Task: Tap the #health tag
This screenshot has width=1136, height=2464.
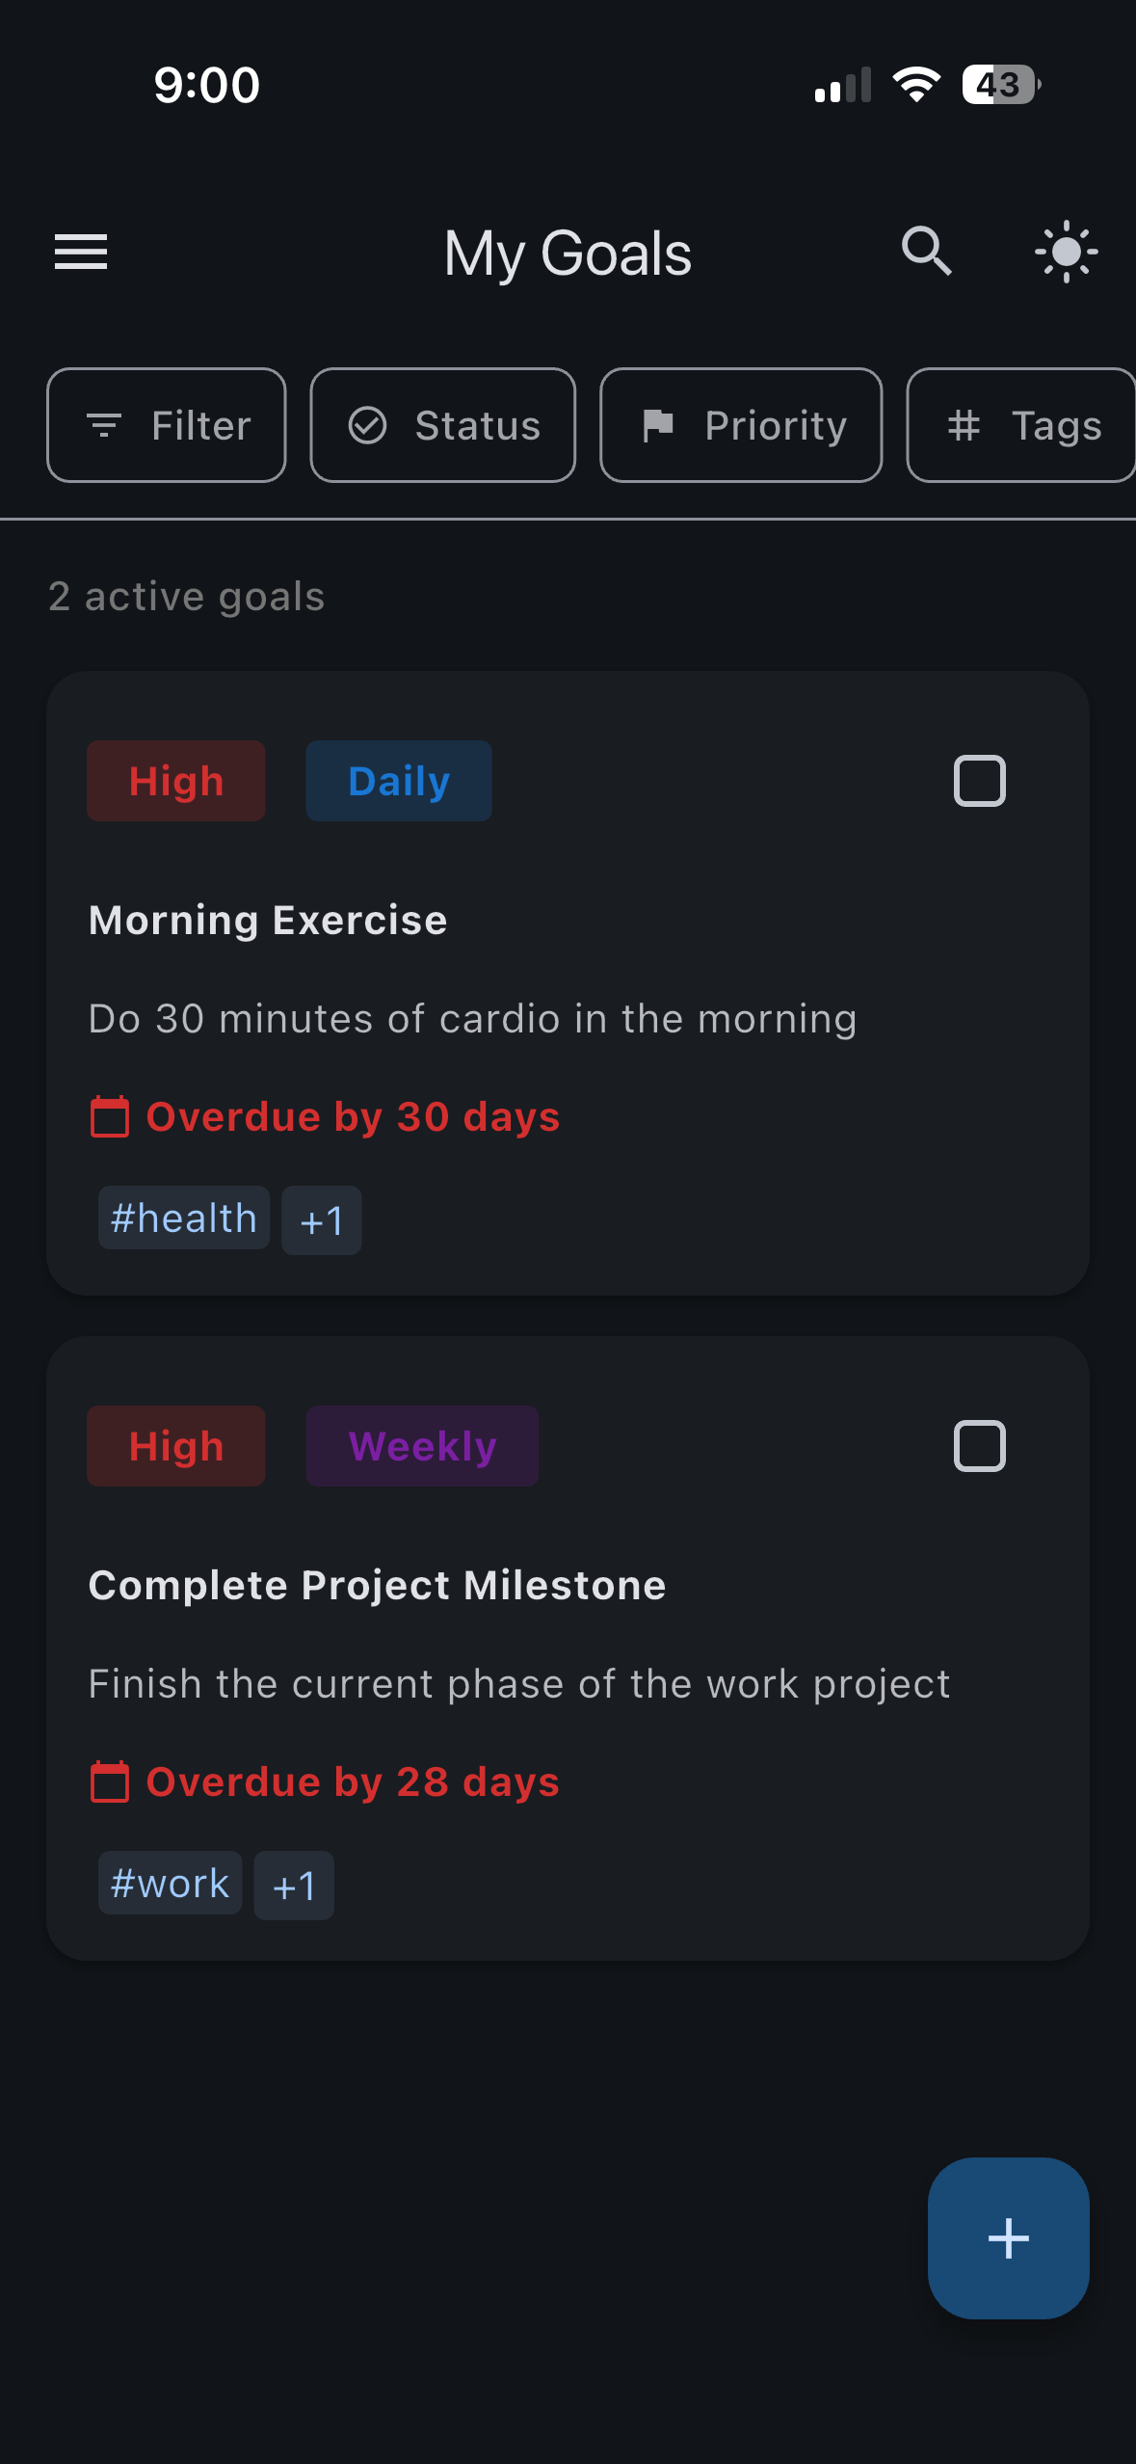Action: click(x=183, y=1219)
